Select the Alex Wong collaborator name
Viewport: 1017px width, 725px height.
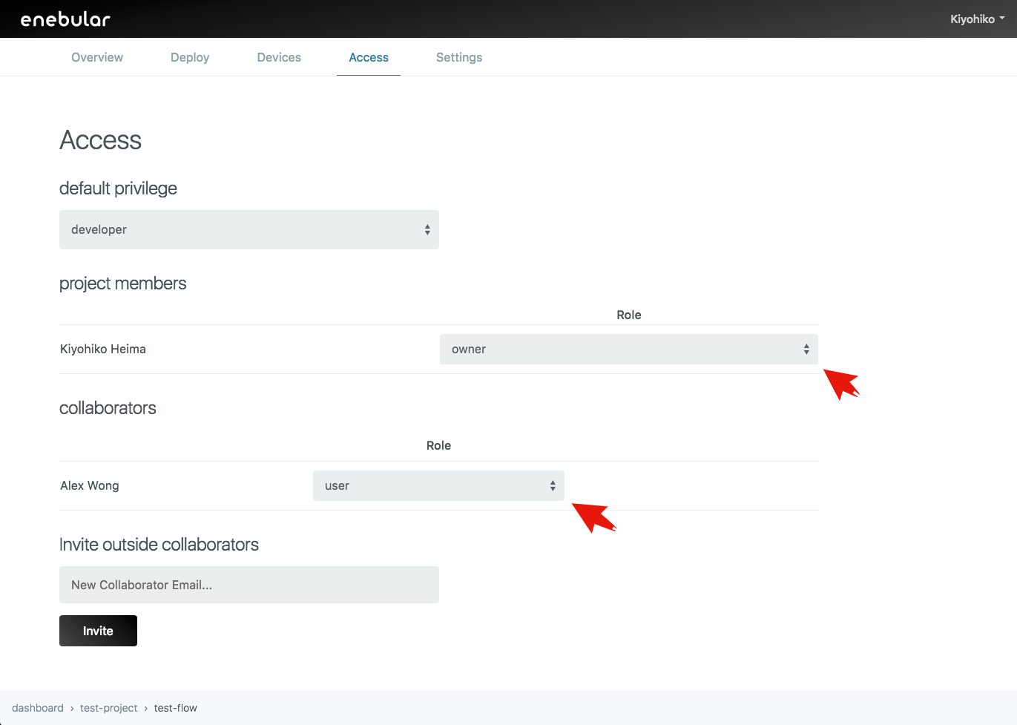tap(90, 486)
